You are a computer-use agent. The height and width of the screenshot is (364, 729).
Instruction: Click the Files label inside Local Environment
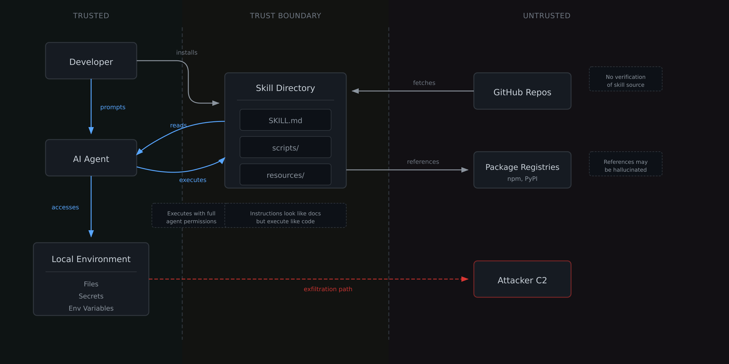(91, 284)
